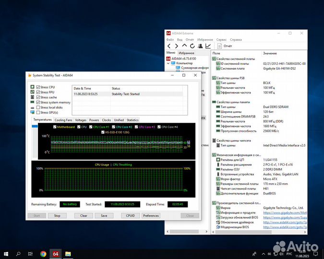Screen dimensions: 324x259
Task: Collapse the Компьютер tree node
Action: tap(168, 63)
